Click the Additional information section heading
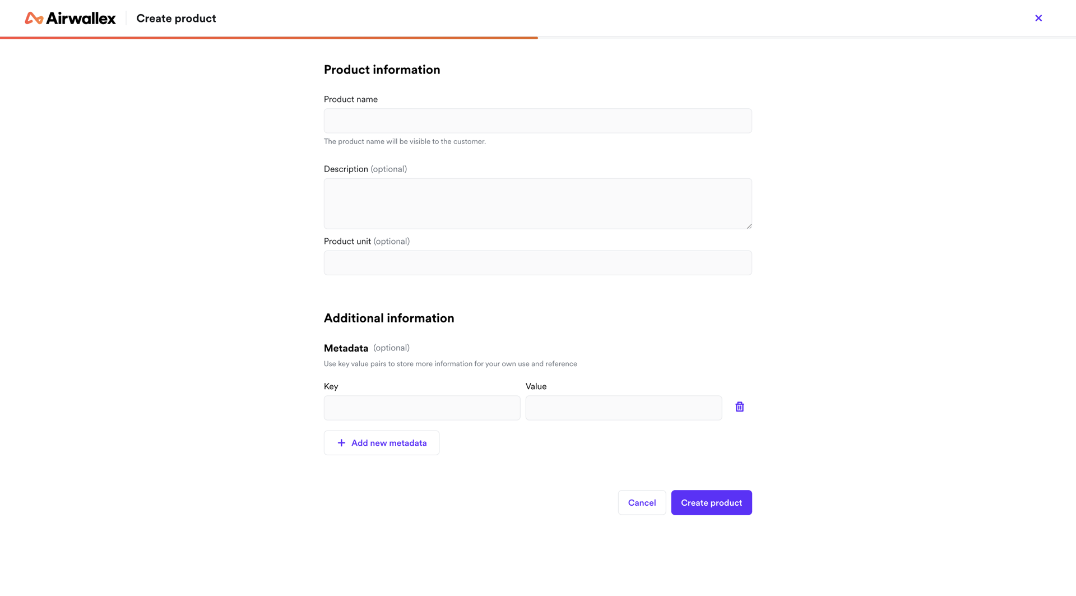Screen dimensions: 1076x596 (389, 318)
